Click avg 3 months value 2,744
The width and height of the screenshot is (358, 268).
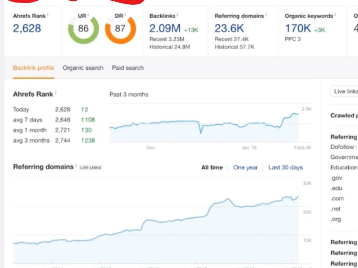pyautogui.click(x=63, y=140)
